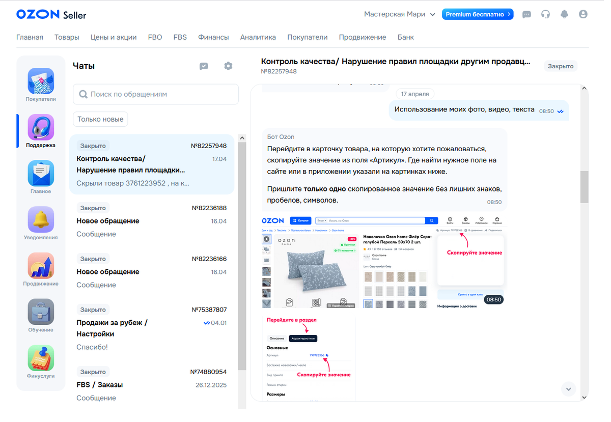The height and width of the screenshot is (422, 611).
Task: Expand the Мастерская Мари account dropdown
Action: [400, 14]
